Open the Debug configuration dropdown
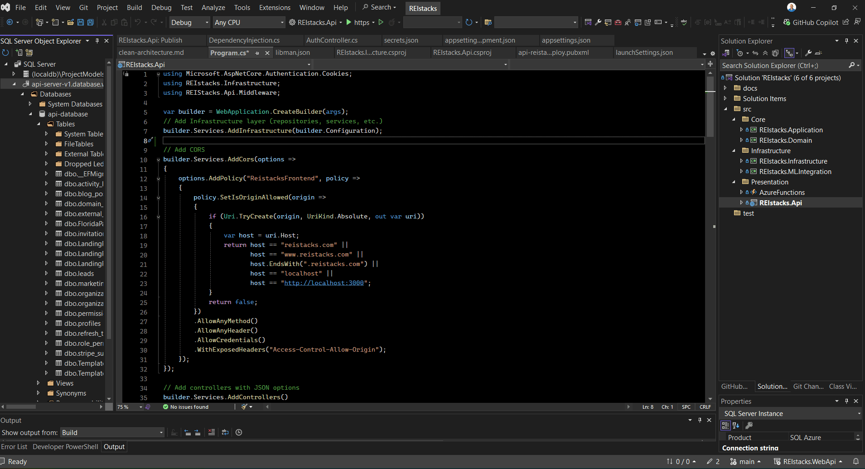865x469 pixels. point(189,22)
